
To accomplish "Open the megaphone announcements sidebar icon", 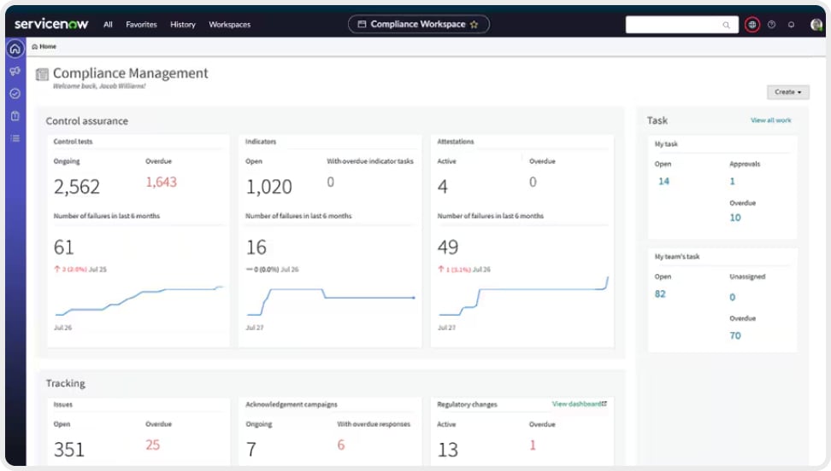I will click(15, 71).
